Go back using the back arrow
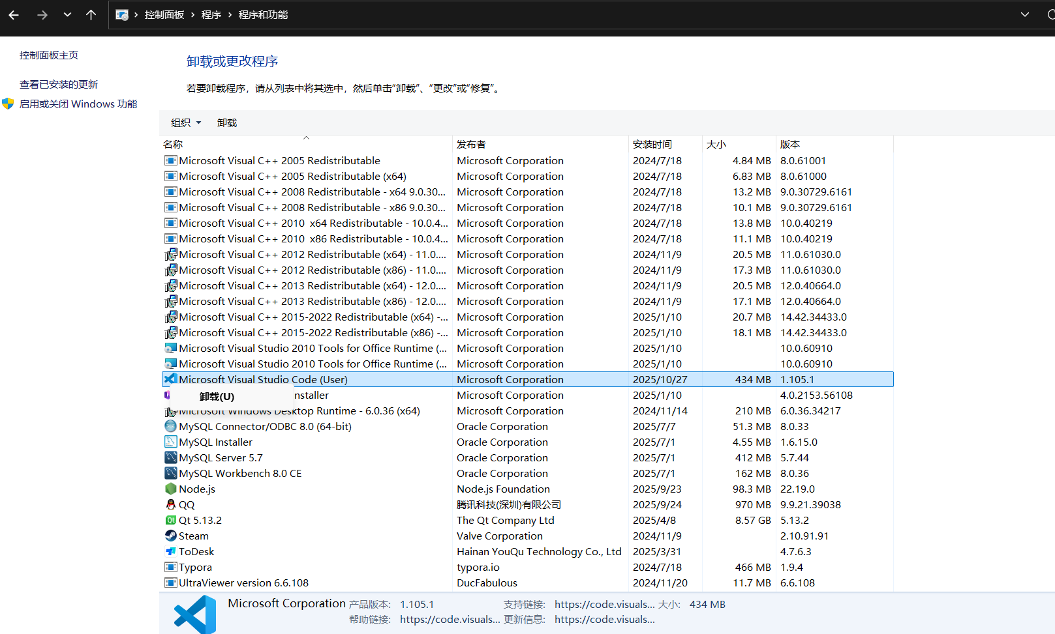This screenshot has height=634, width=1055. (14, 14)
